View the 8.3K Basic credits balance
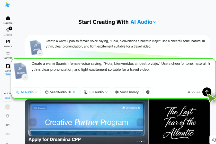Viewport: 216px width, 144px height. 7,96
